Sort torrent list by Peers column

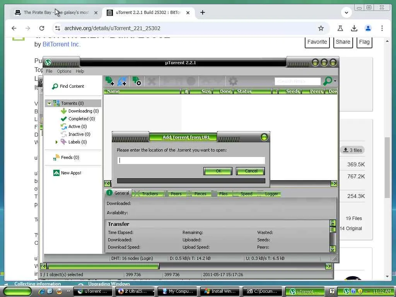coord(313,91)
